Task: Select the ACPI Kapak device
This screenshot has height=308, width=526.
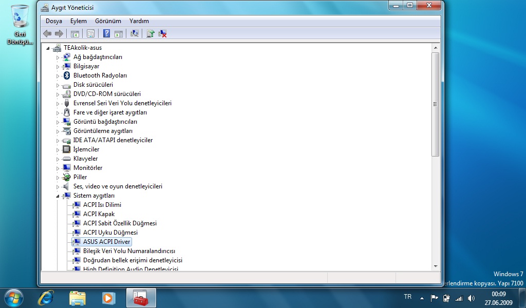Action: coord(99,214)
